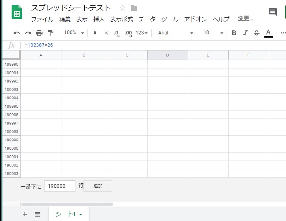Toggle italic formatting
The width and height of the screenshot is (286, 221).
pyautogui.click(x=245, y=33)
